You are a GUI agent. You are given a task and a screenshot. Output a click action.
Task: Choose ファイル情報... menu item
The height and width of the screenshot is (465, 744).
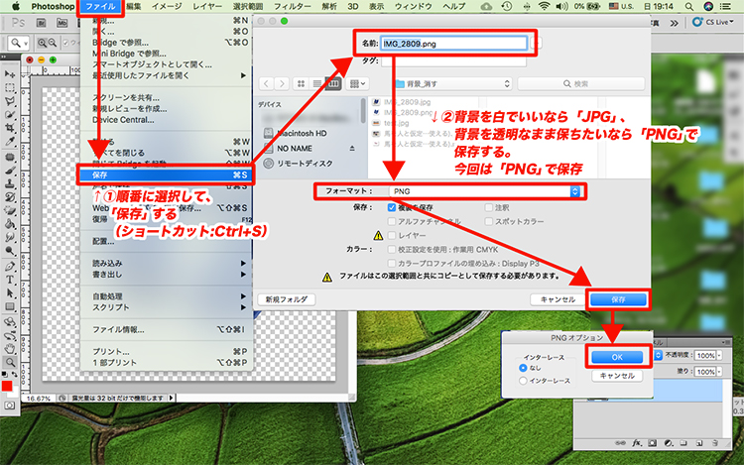(x=166, y=329)
